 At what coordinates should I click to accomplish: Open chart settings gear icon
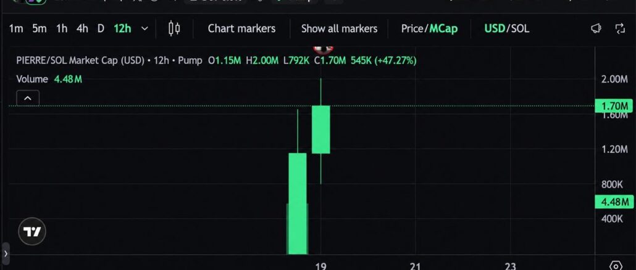click(616, 266)
